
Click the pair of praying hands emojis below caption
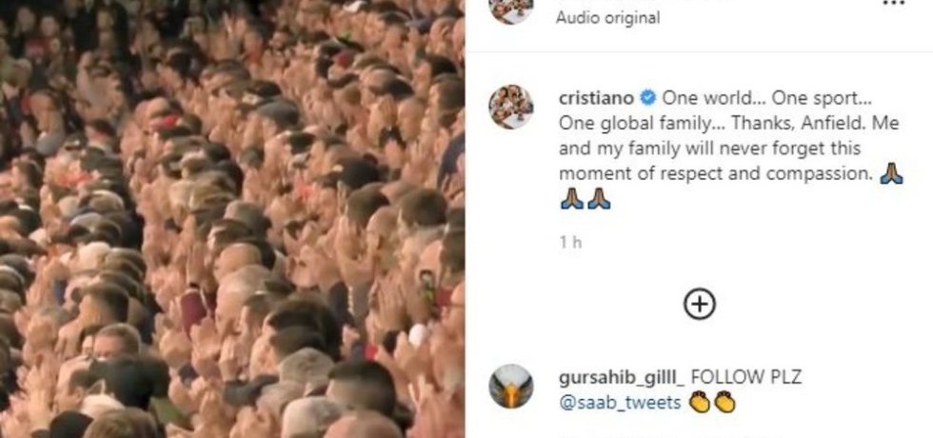coord(586,199)
